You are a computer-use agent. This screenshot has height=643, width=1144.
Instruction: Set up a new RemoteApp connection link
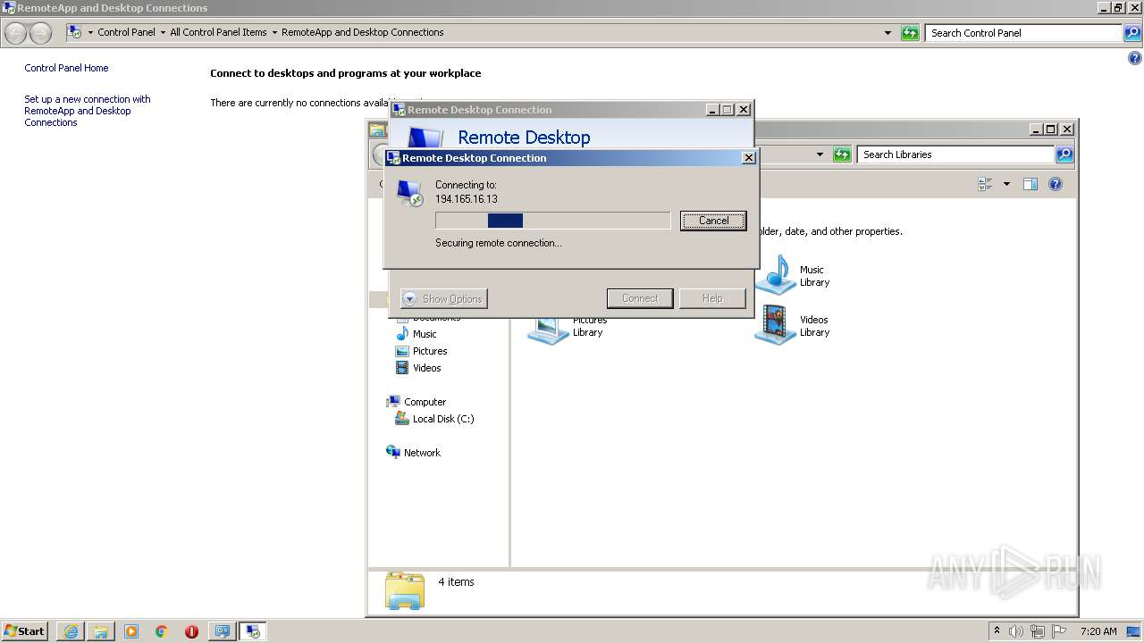[x=87, y=111]
